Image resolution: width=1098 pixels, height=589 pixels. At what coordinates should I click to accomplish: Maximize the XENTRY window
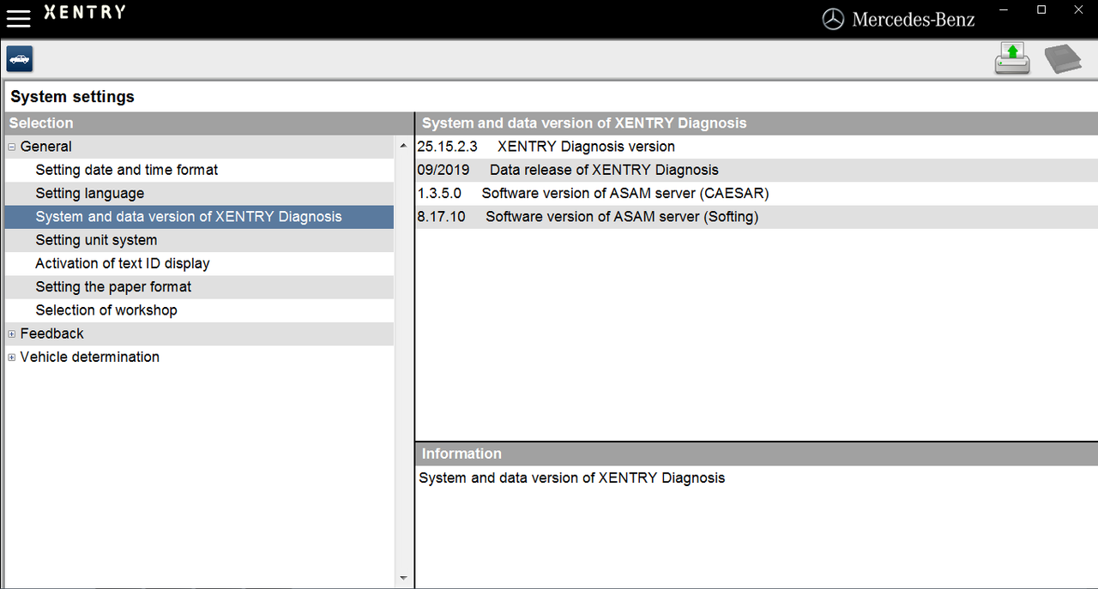click(1041, 9)
